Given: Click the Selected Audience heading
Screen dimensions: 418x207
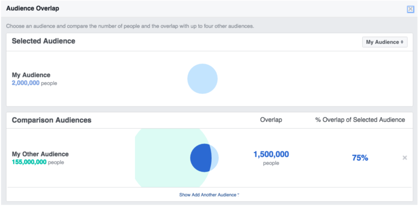Looking at the screenshot, I should (43, 41).
